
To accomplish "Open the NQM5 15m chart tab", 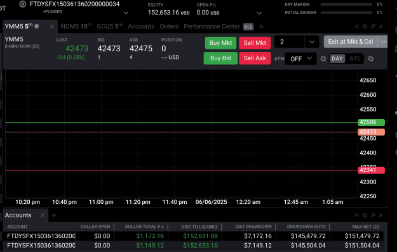I will (x=76, y=26).
